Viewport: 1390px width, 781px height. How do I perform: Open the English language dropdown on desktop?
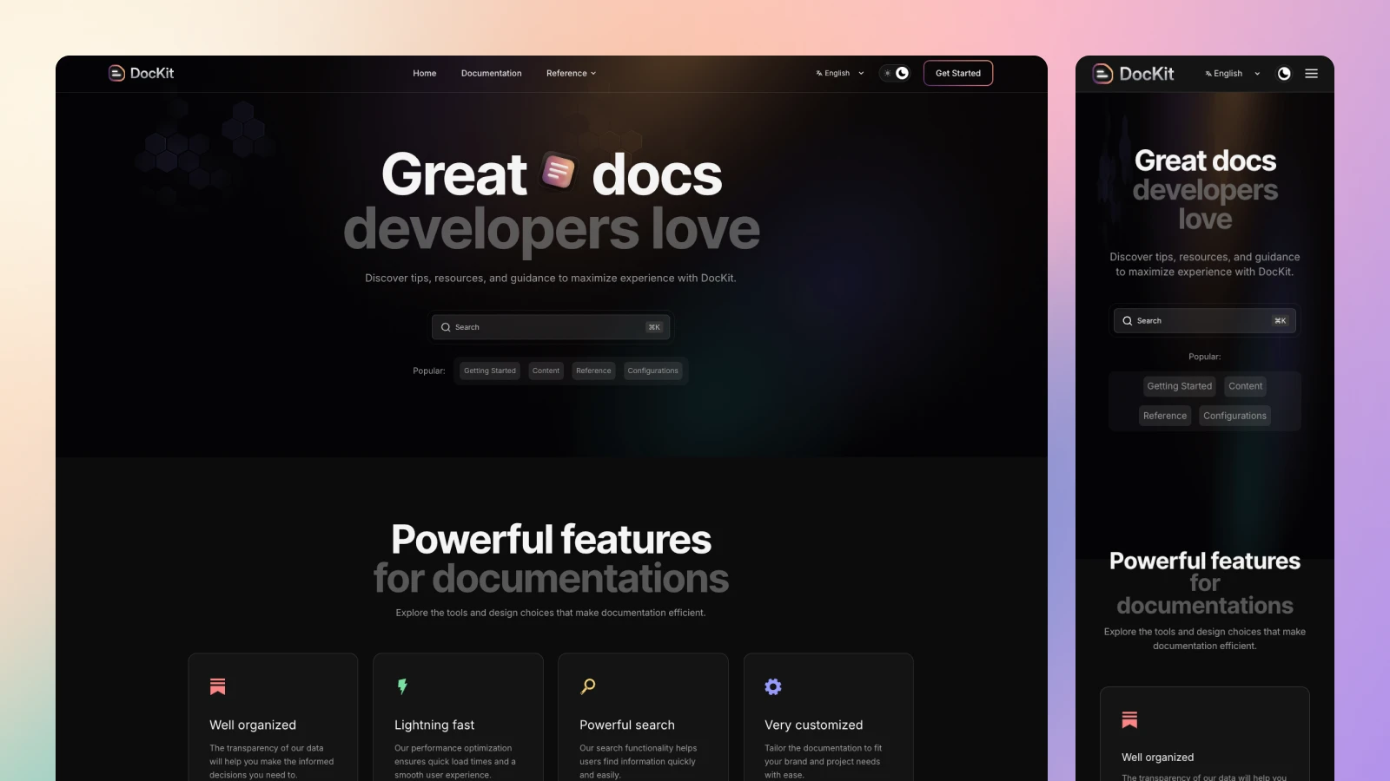coord(839,74)
